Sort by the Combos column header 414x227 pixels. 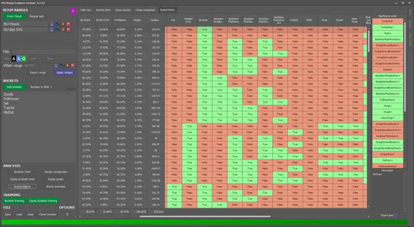point(154,20)
